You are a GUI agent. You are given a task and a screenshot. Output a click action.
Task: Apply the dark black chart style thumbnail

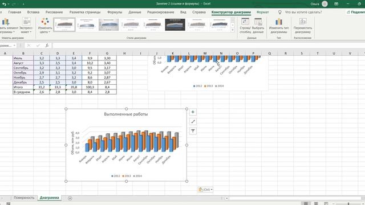[175, 24]
